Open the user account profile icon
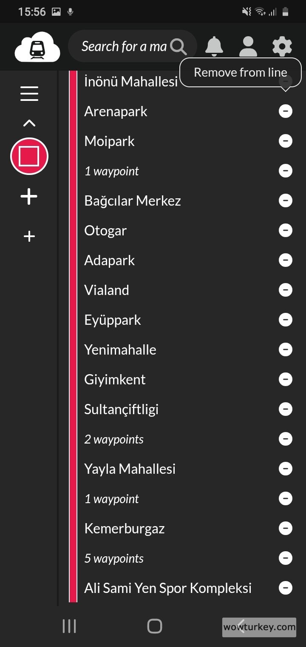 248,46
